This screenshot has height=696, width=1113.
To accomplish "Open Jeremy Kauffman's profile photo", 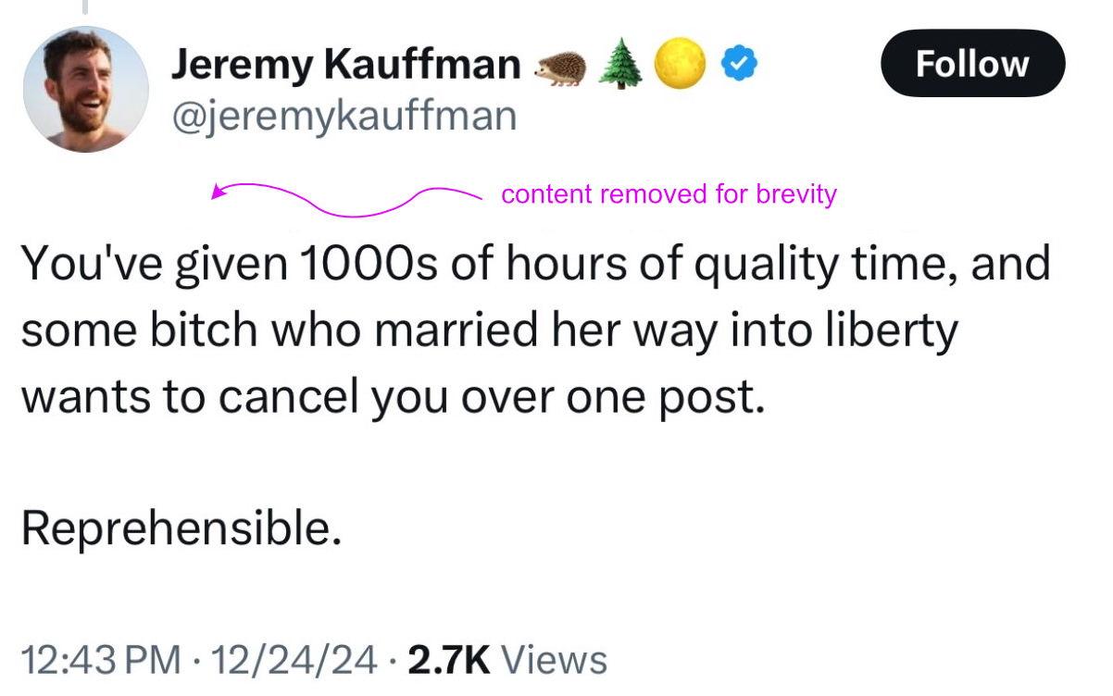I will [x=86, y=89].
